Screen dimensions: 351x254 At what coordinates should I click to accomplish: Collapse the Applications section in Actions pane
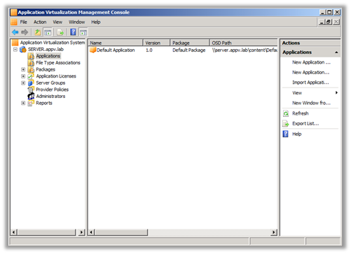coord(336,52)
